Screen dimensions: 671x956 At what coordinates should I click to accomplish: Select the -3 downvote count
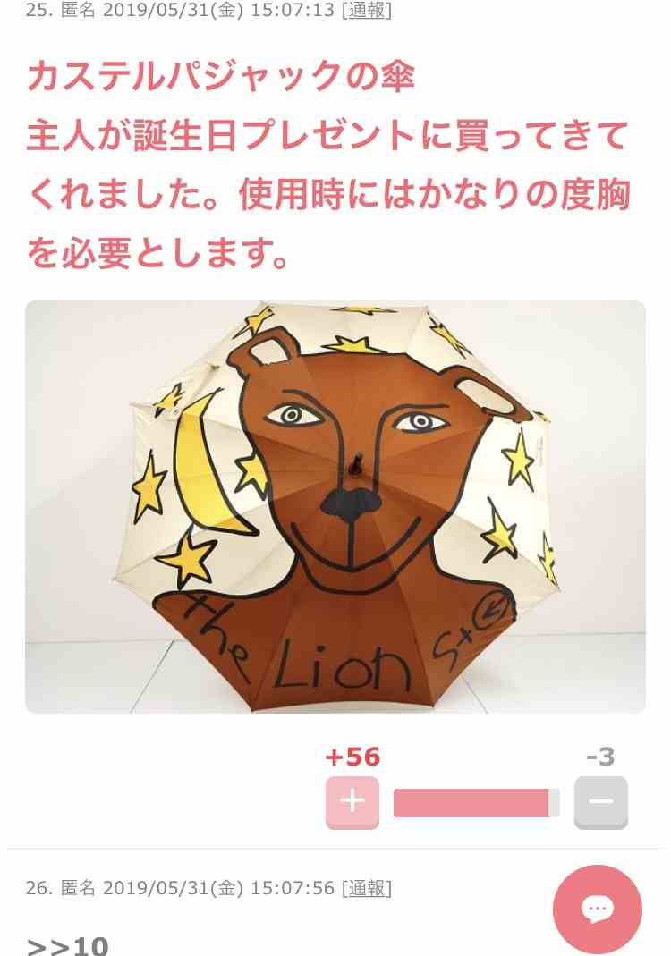(x=600, y=757)
